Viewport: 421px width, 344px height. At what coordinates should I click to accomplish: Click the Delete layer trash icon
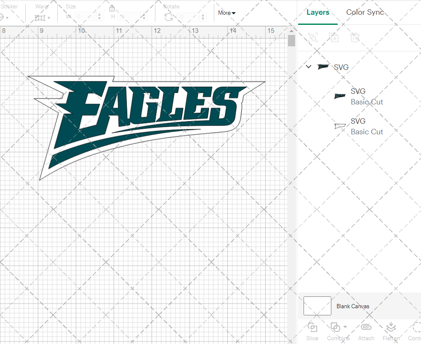click(354, 37)
